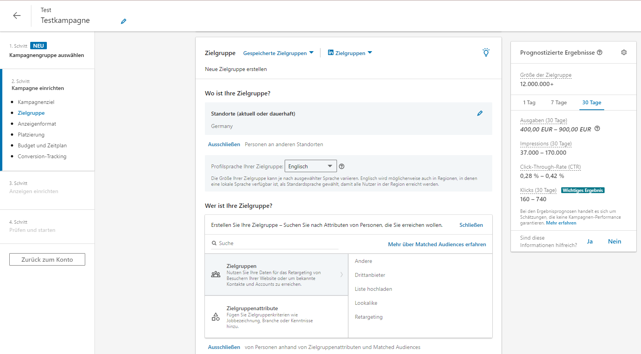The height and width of the screenshot is (354, 641).
Task: Switch to 7 Tage tab
Action: (559, 102)
